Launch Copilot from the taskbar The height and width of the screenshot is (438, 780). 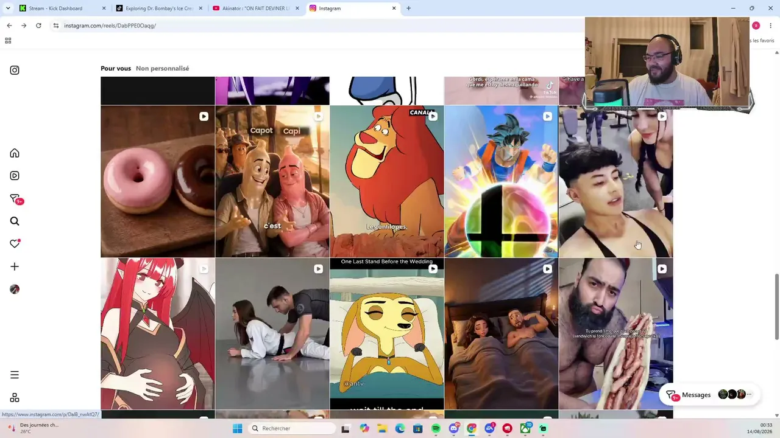pyautogui.click(x=364, y=428)
